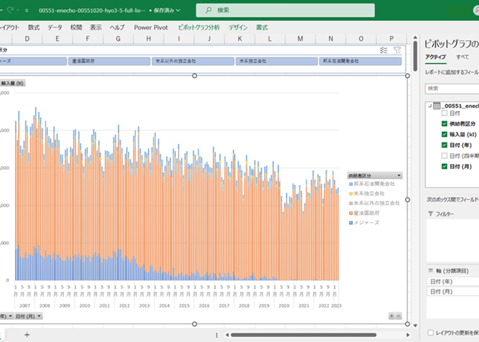The width and height of the screenshot is (479, 342).
Task: Uncheck the 日付 (年) field checkbox
Action: pyautogui.click(x=444, y=145)
